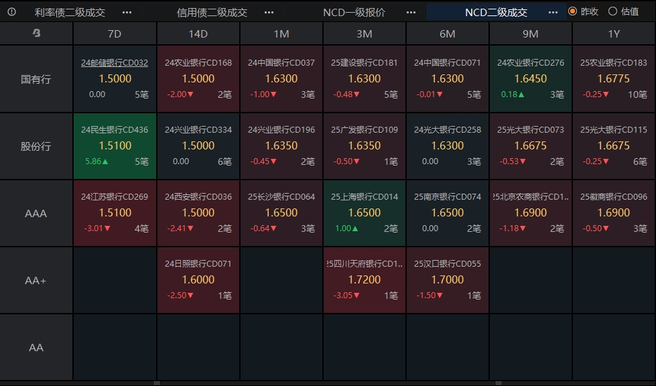Click the 24光大银行CD258 name
Image resolution: width=656 pixels, height=386 pixels.
pyautogui.click(x=447, y=129)
